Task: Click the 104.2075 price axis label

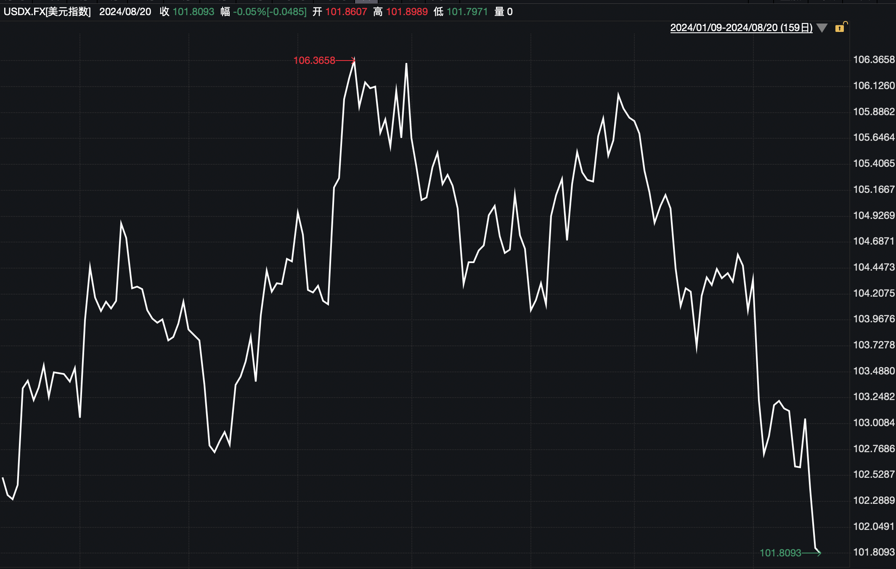Action: click(873, 293)
